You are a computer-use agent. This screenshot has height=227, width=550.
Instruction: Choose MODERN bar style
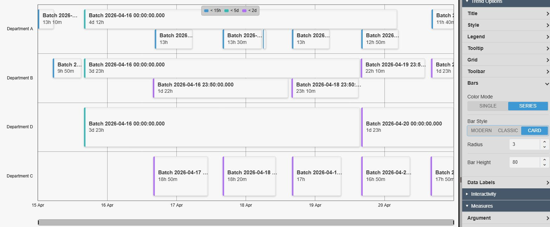481,130
